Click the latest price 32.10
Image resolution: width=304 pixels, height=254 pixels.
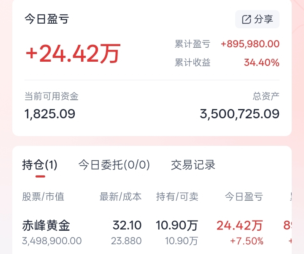click(x=127, y=226)
